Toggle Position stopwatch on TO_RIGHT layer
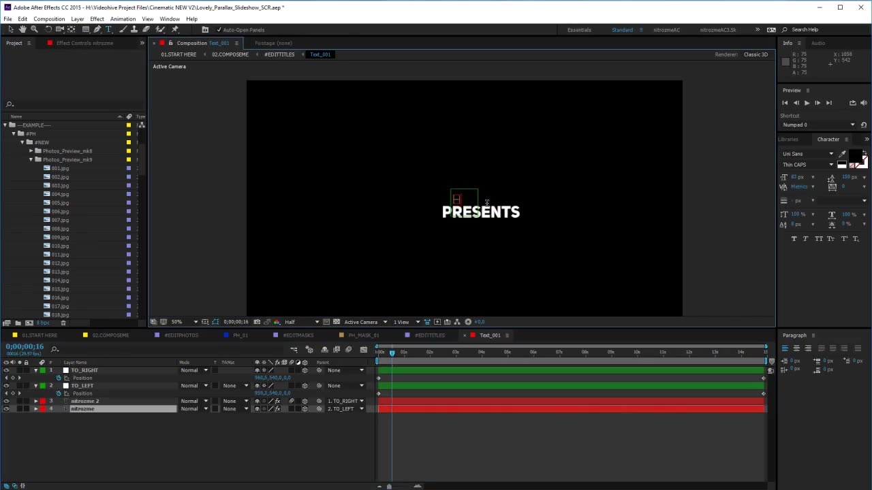Viewport: 872px width, 490px height. click(x=59, y=378)
